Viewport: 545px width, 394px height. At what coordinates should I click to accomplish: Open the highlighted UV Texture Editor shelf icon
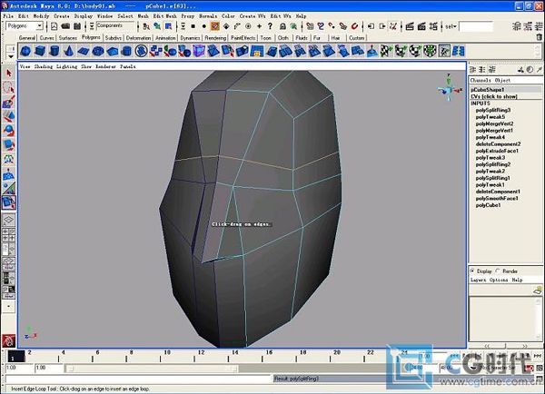[x=444, y=52]
